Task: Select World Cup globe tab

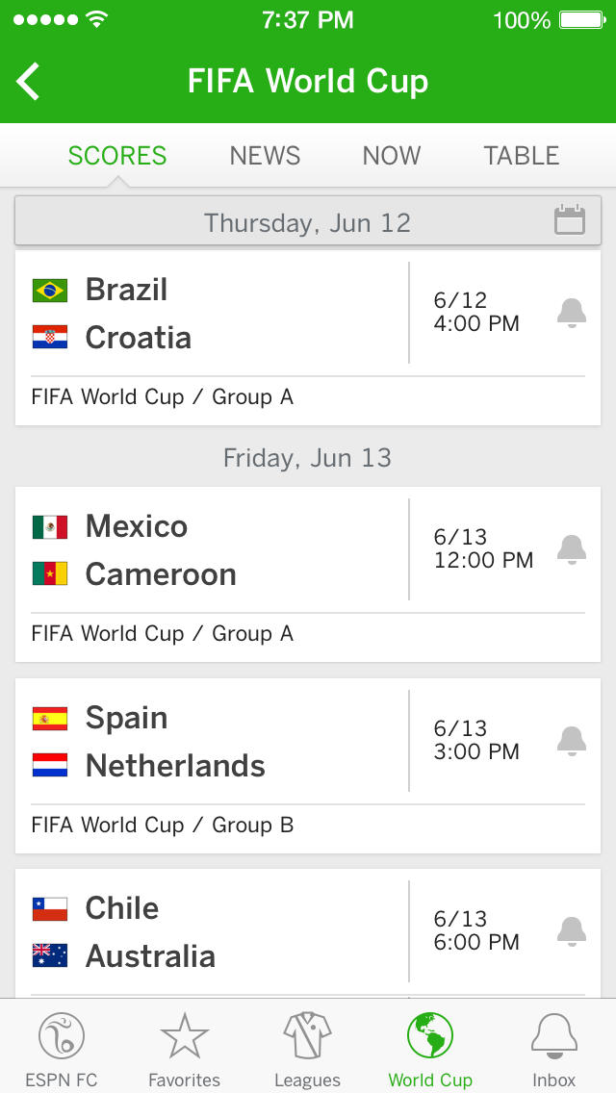Action: pos(430,1051)
